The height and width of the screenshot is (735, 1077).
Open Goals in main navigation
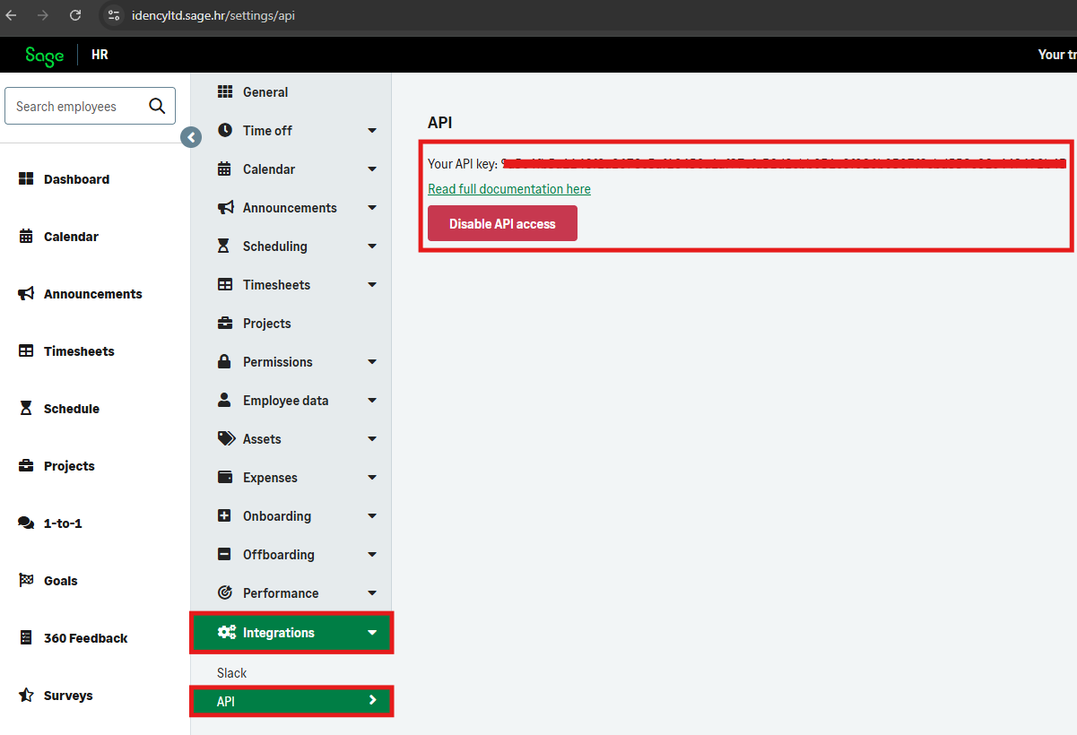(60, 581)
